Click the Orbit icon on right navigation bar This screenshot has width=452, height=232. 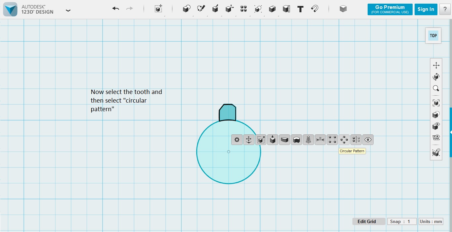click(436, 76)
